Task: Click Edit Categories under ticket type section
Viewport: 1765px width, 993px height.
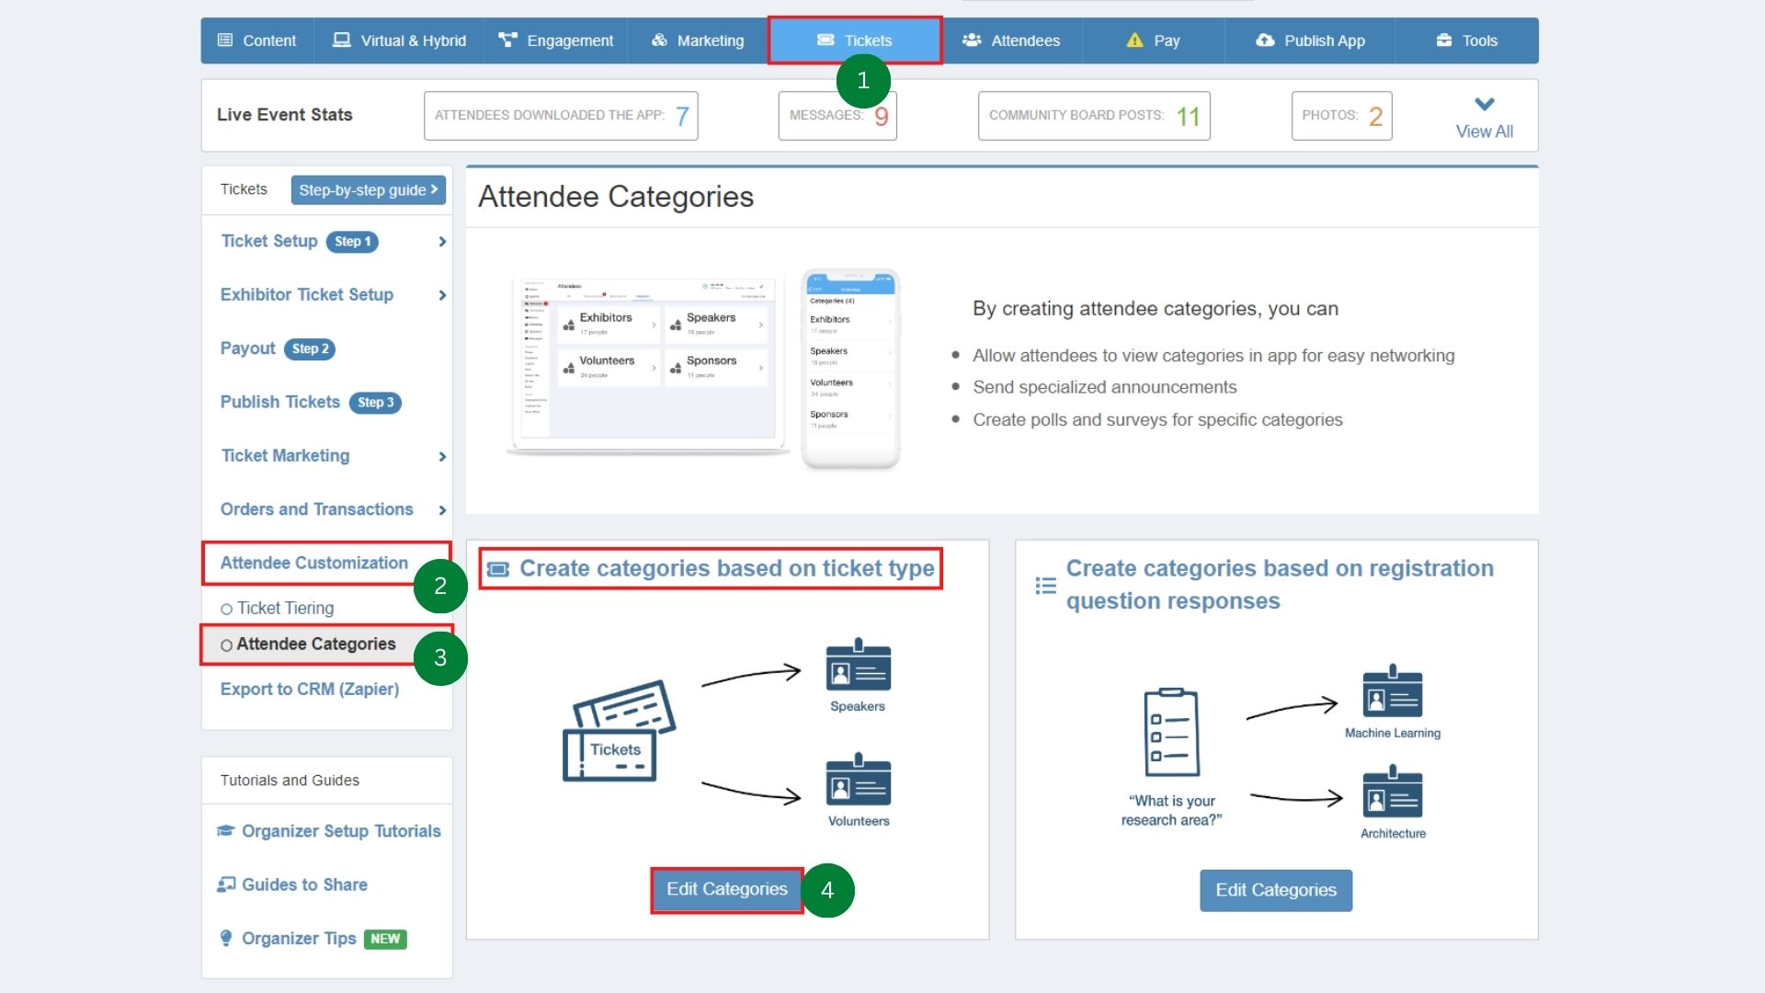Action: [x=725, y=889]
